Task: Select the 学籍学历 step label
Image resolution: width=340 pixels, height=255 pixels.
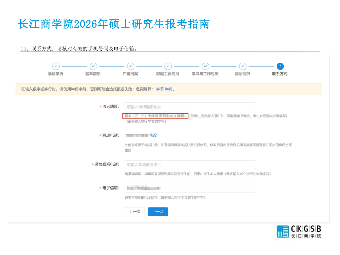Action: point(56,74)
